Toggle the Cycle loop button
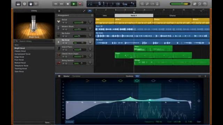This screenshot has height=125, width=223. click(x=142, y=4)
